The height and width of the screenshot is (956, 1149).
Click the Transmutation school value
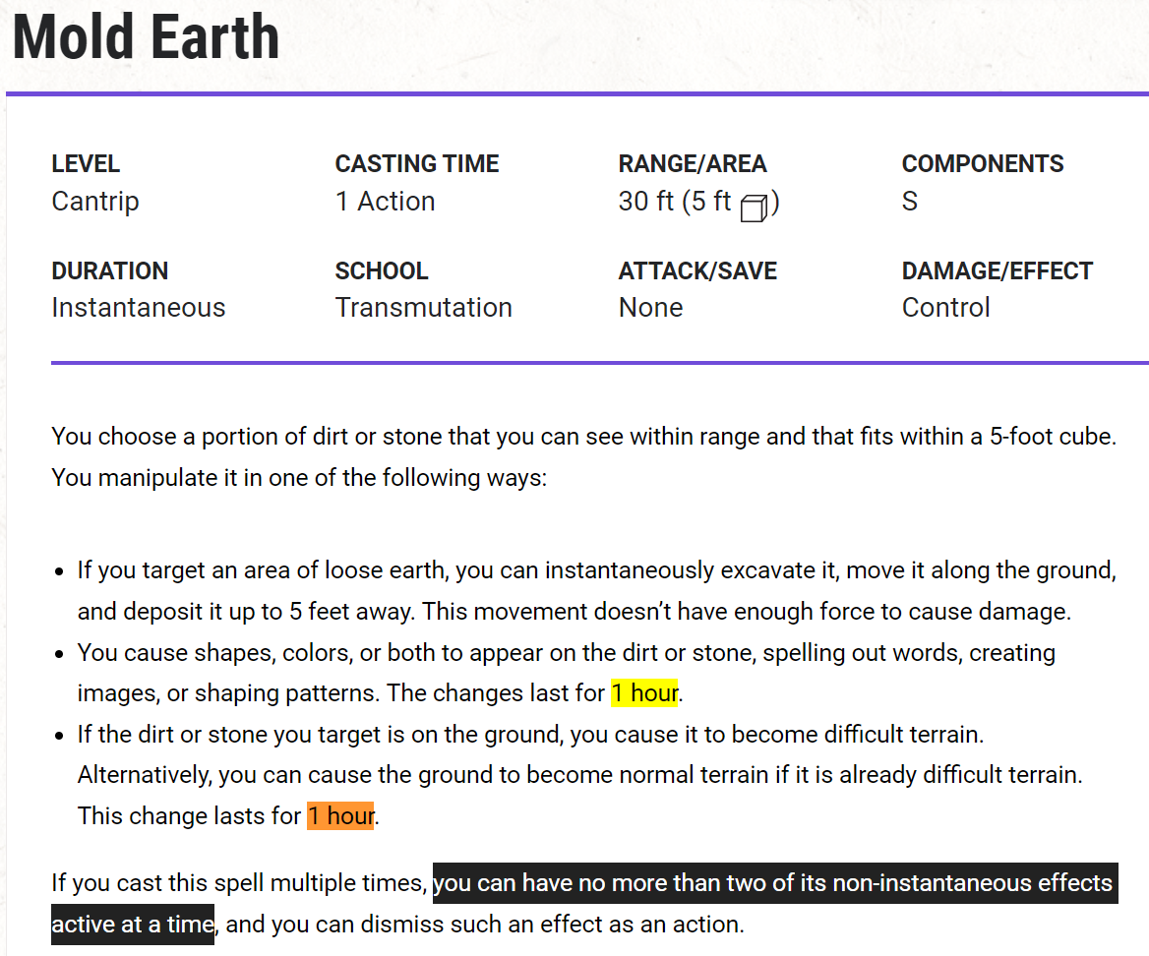tap(424, 308)
